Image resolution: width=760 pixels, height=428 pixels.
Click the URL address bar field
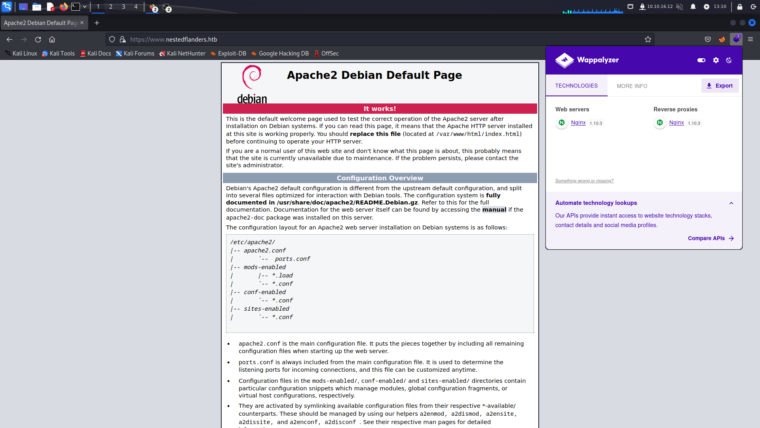(356, 39)
